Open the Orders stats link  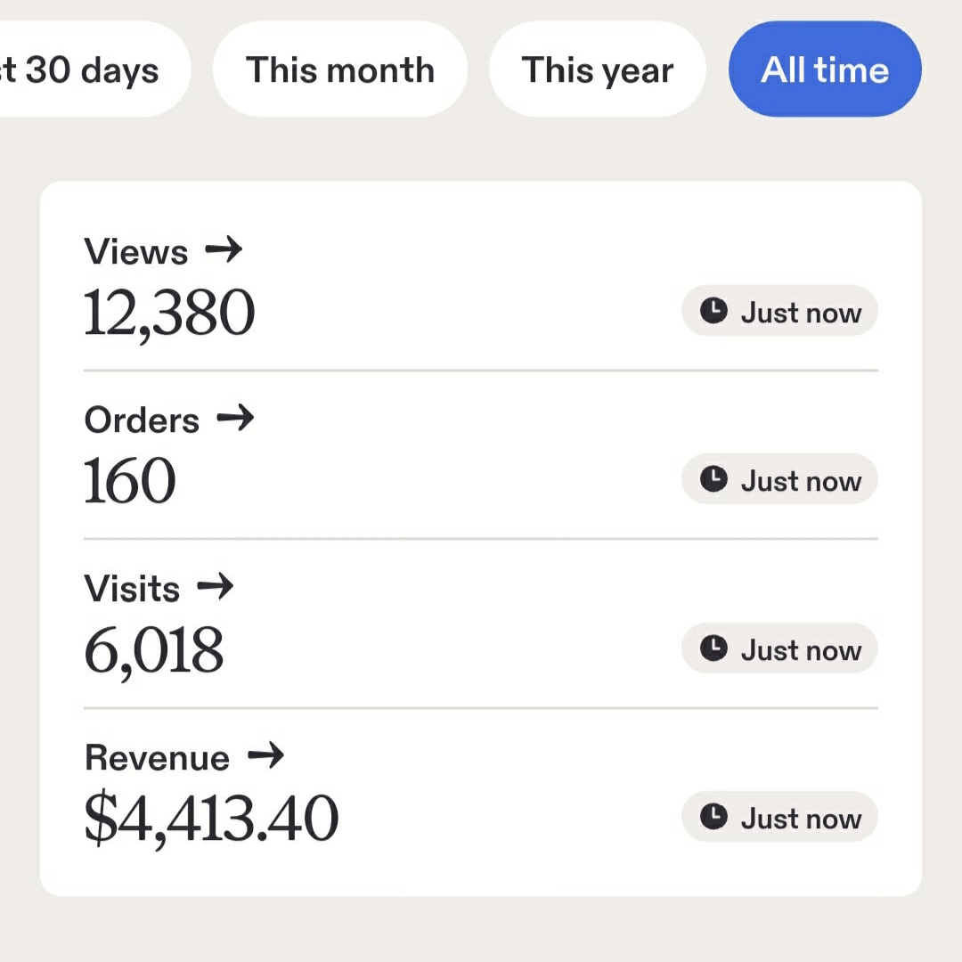tap(142, 420)
